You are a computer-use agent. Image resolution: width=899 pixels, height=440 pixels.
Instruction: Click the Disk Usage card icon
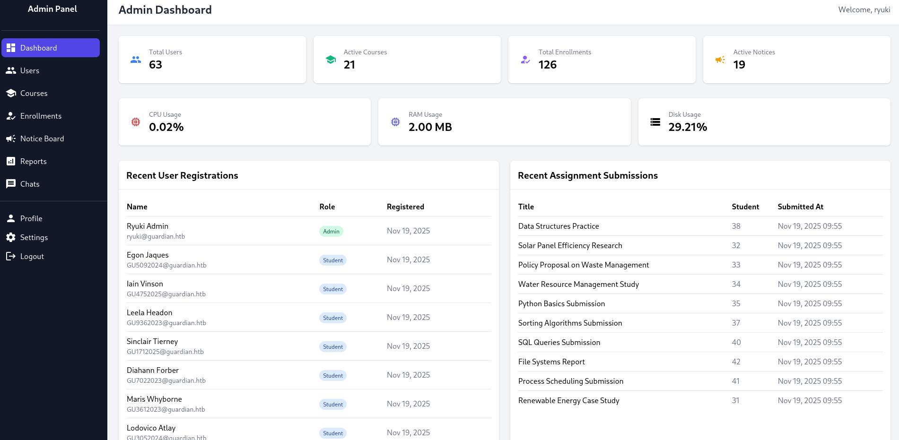pyautogui.click(x=655, y=121)
